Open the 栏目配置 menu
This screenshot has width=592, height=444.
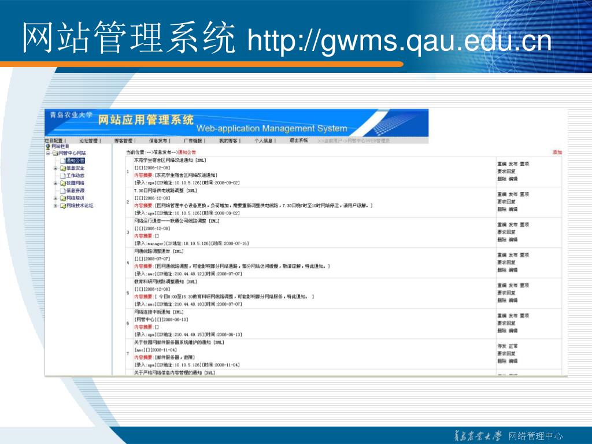(x=54, y=140)
